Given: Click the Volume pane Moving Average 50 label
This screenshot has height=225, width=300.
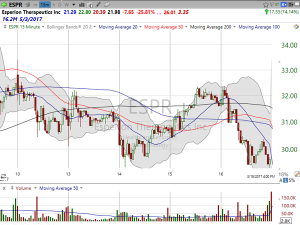Looking at the screenshot, I should tap(58, 188).
